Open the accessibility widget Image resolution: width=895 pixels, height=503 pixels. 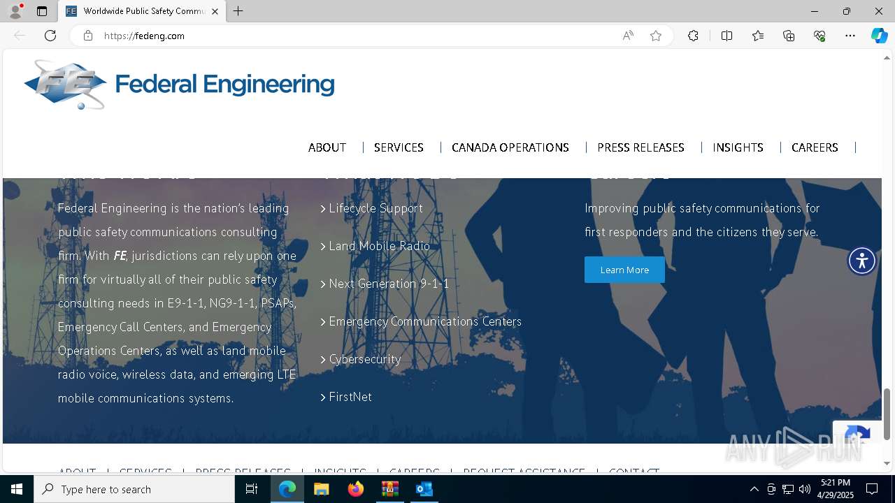(x=862, y=261)
